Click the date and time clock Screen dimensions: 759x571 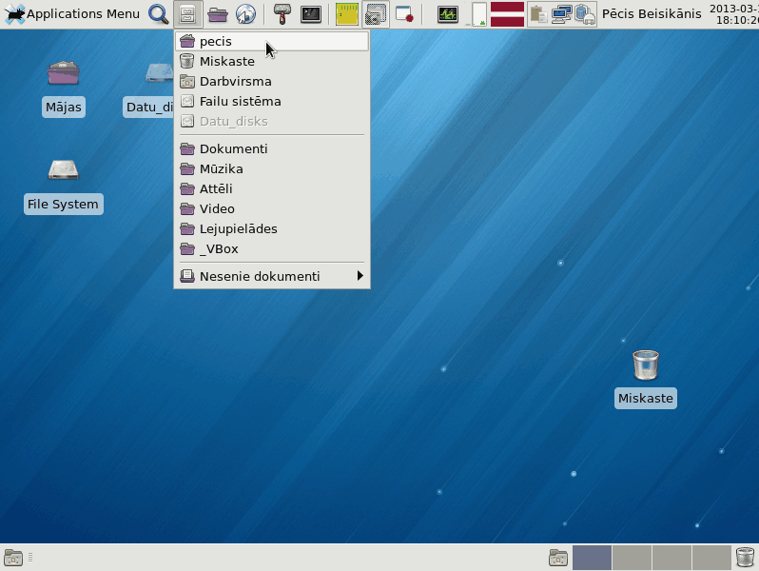point(734,14)
